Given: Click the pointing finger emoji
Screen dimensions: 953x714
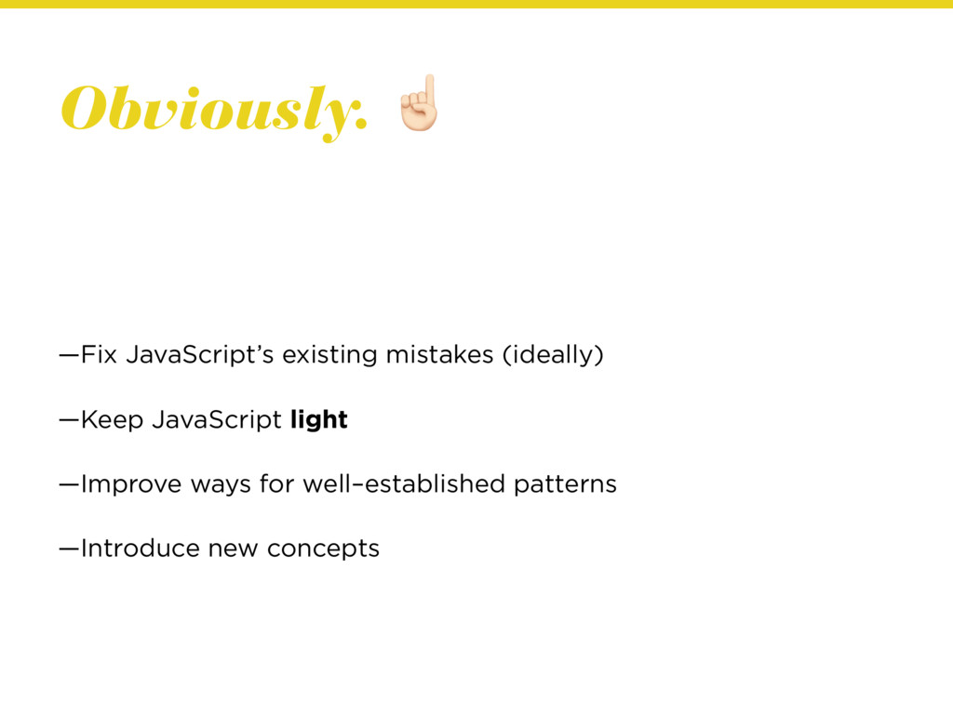Looking at the screenshot, I should 419,103.
